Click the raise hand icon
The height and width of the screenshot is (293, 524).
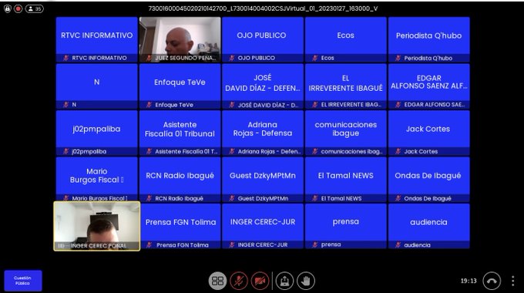coord(306,281)
